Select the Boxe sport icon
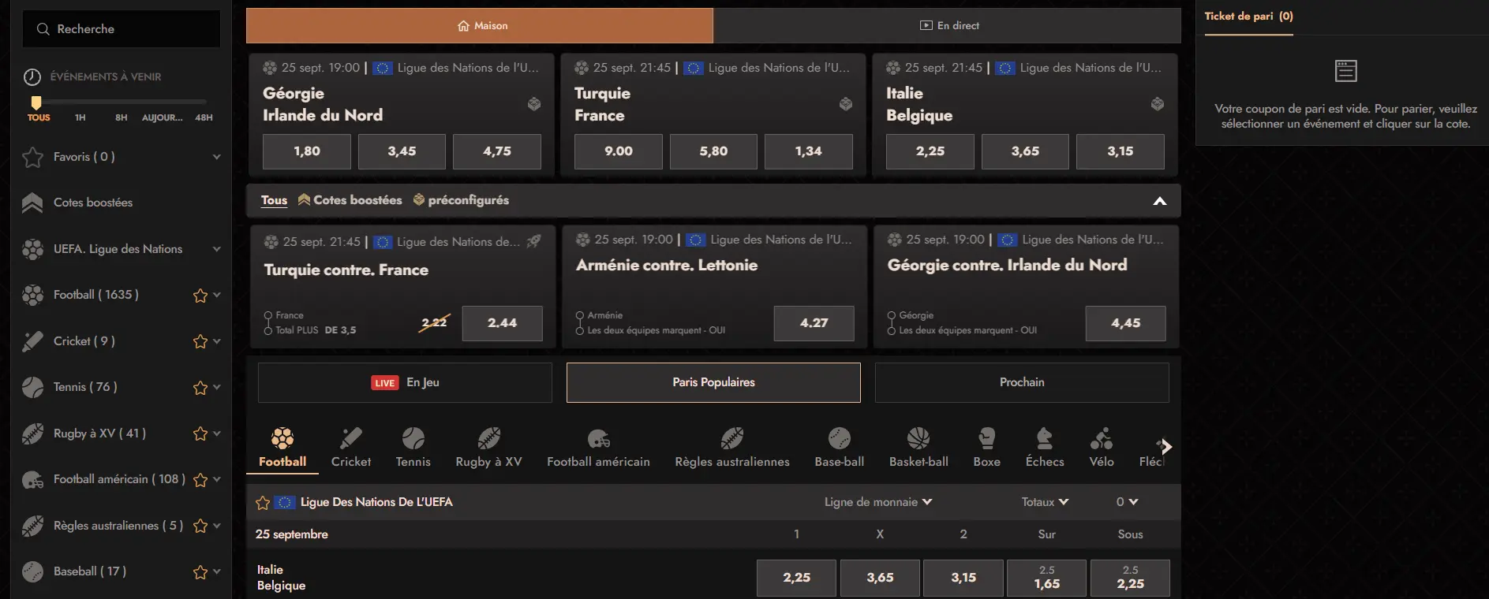 986,439
